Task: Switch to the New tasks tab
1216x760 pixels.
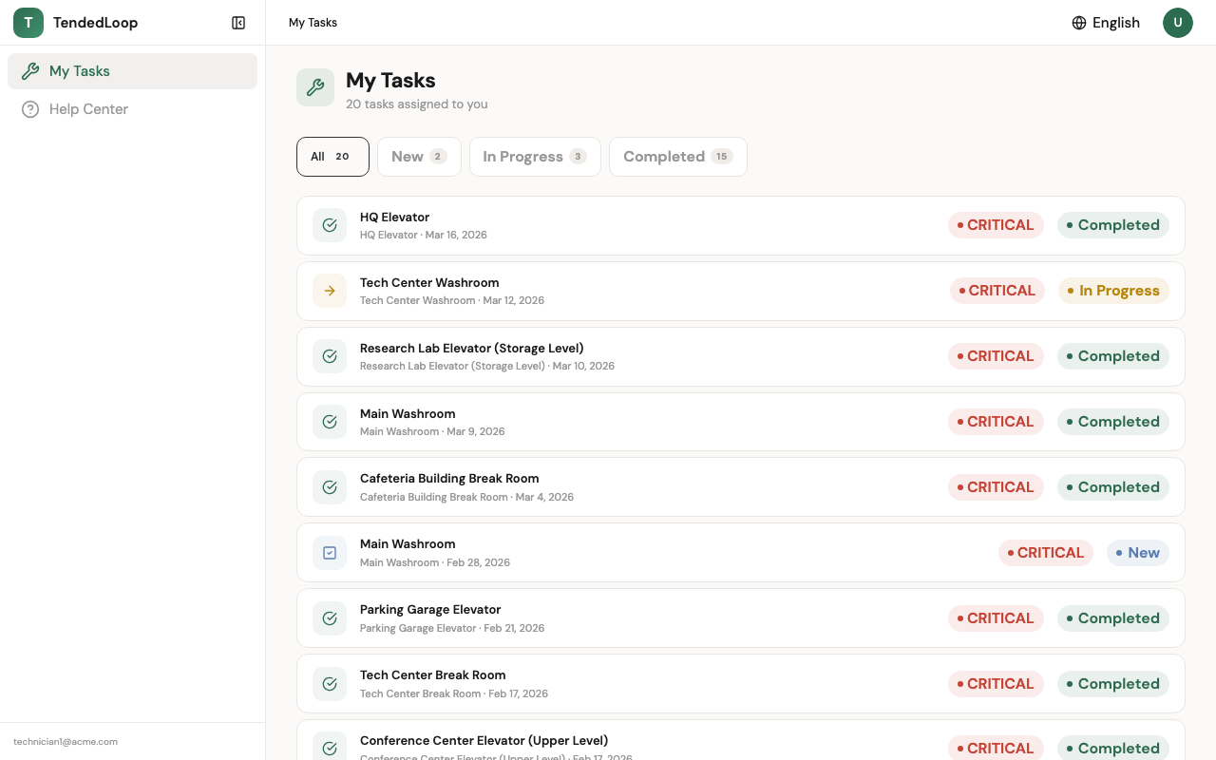Action: point(419,157)
